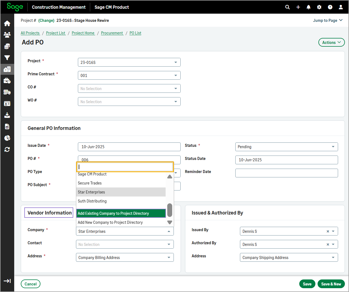Click the company dropdown scrollbar thumb
The width and height of the screenshot is (349, 292).
point(170,210)
